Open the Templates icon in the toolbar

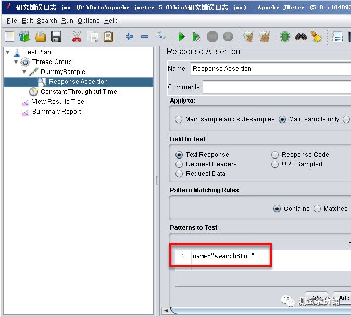point(24,36)
